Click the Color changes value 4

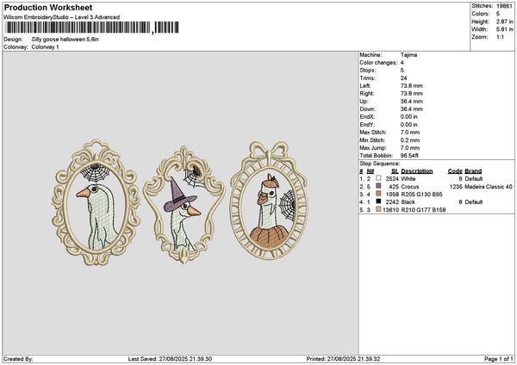tap(402, 63)
